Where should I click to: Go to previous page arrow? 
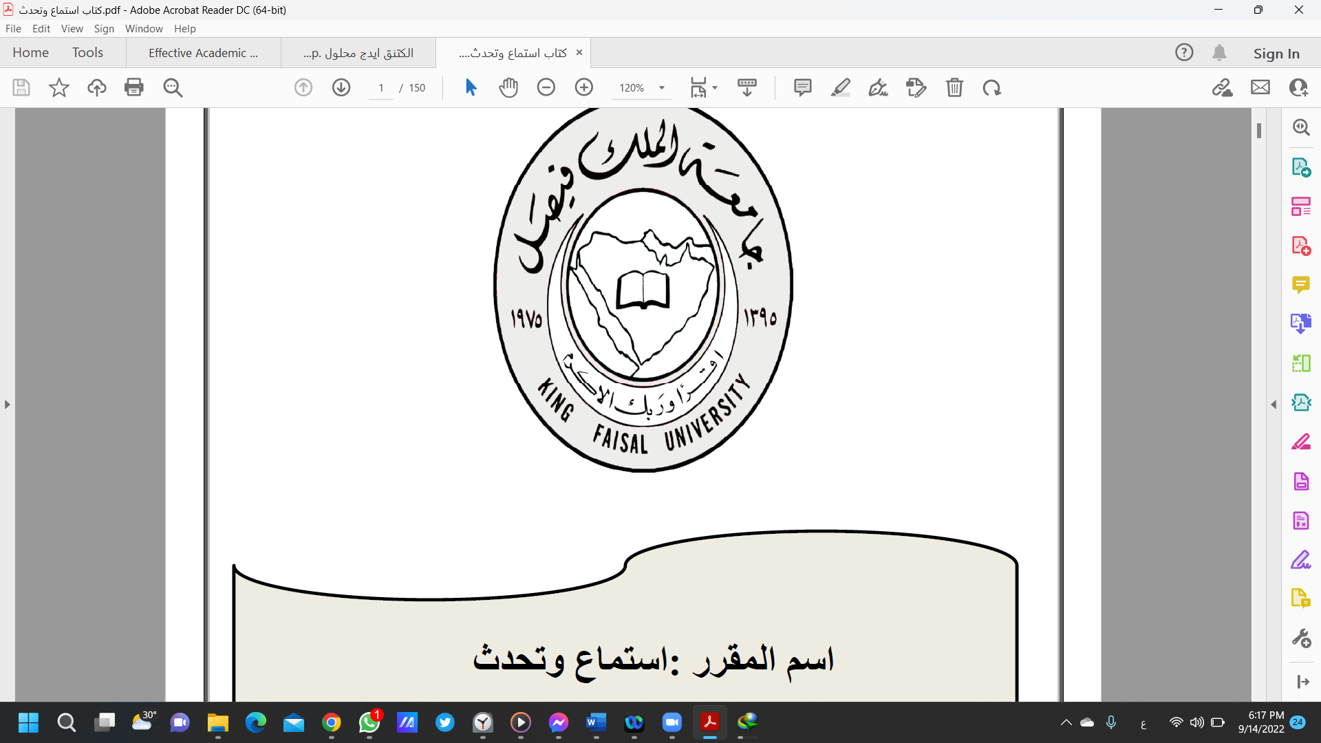coord(303,87)
